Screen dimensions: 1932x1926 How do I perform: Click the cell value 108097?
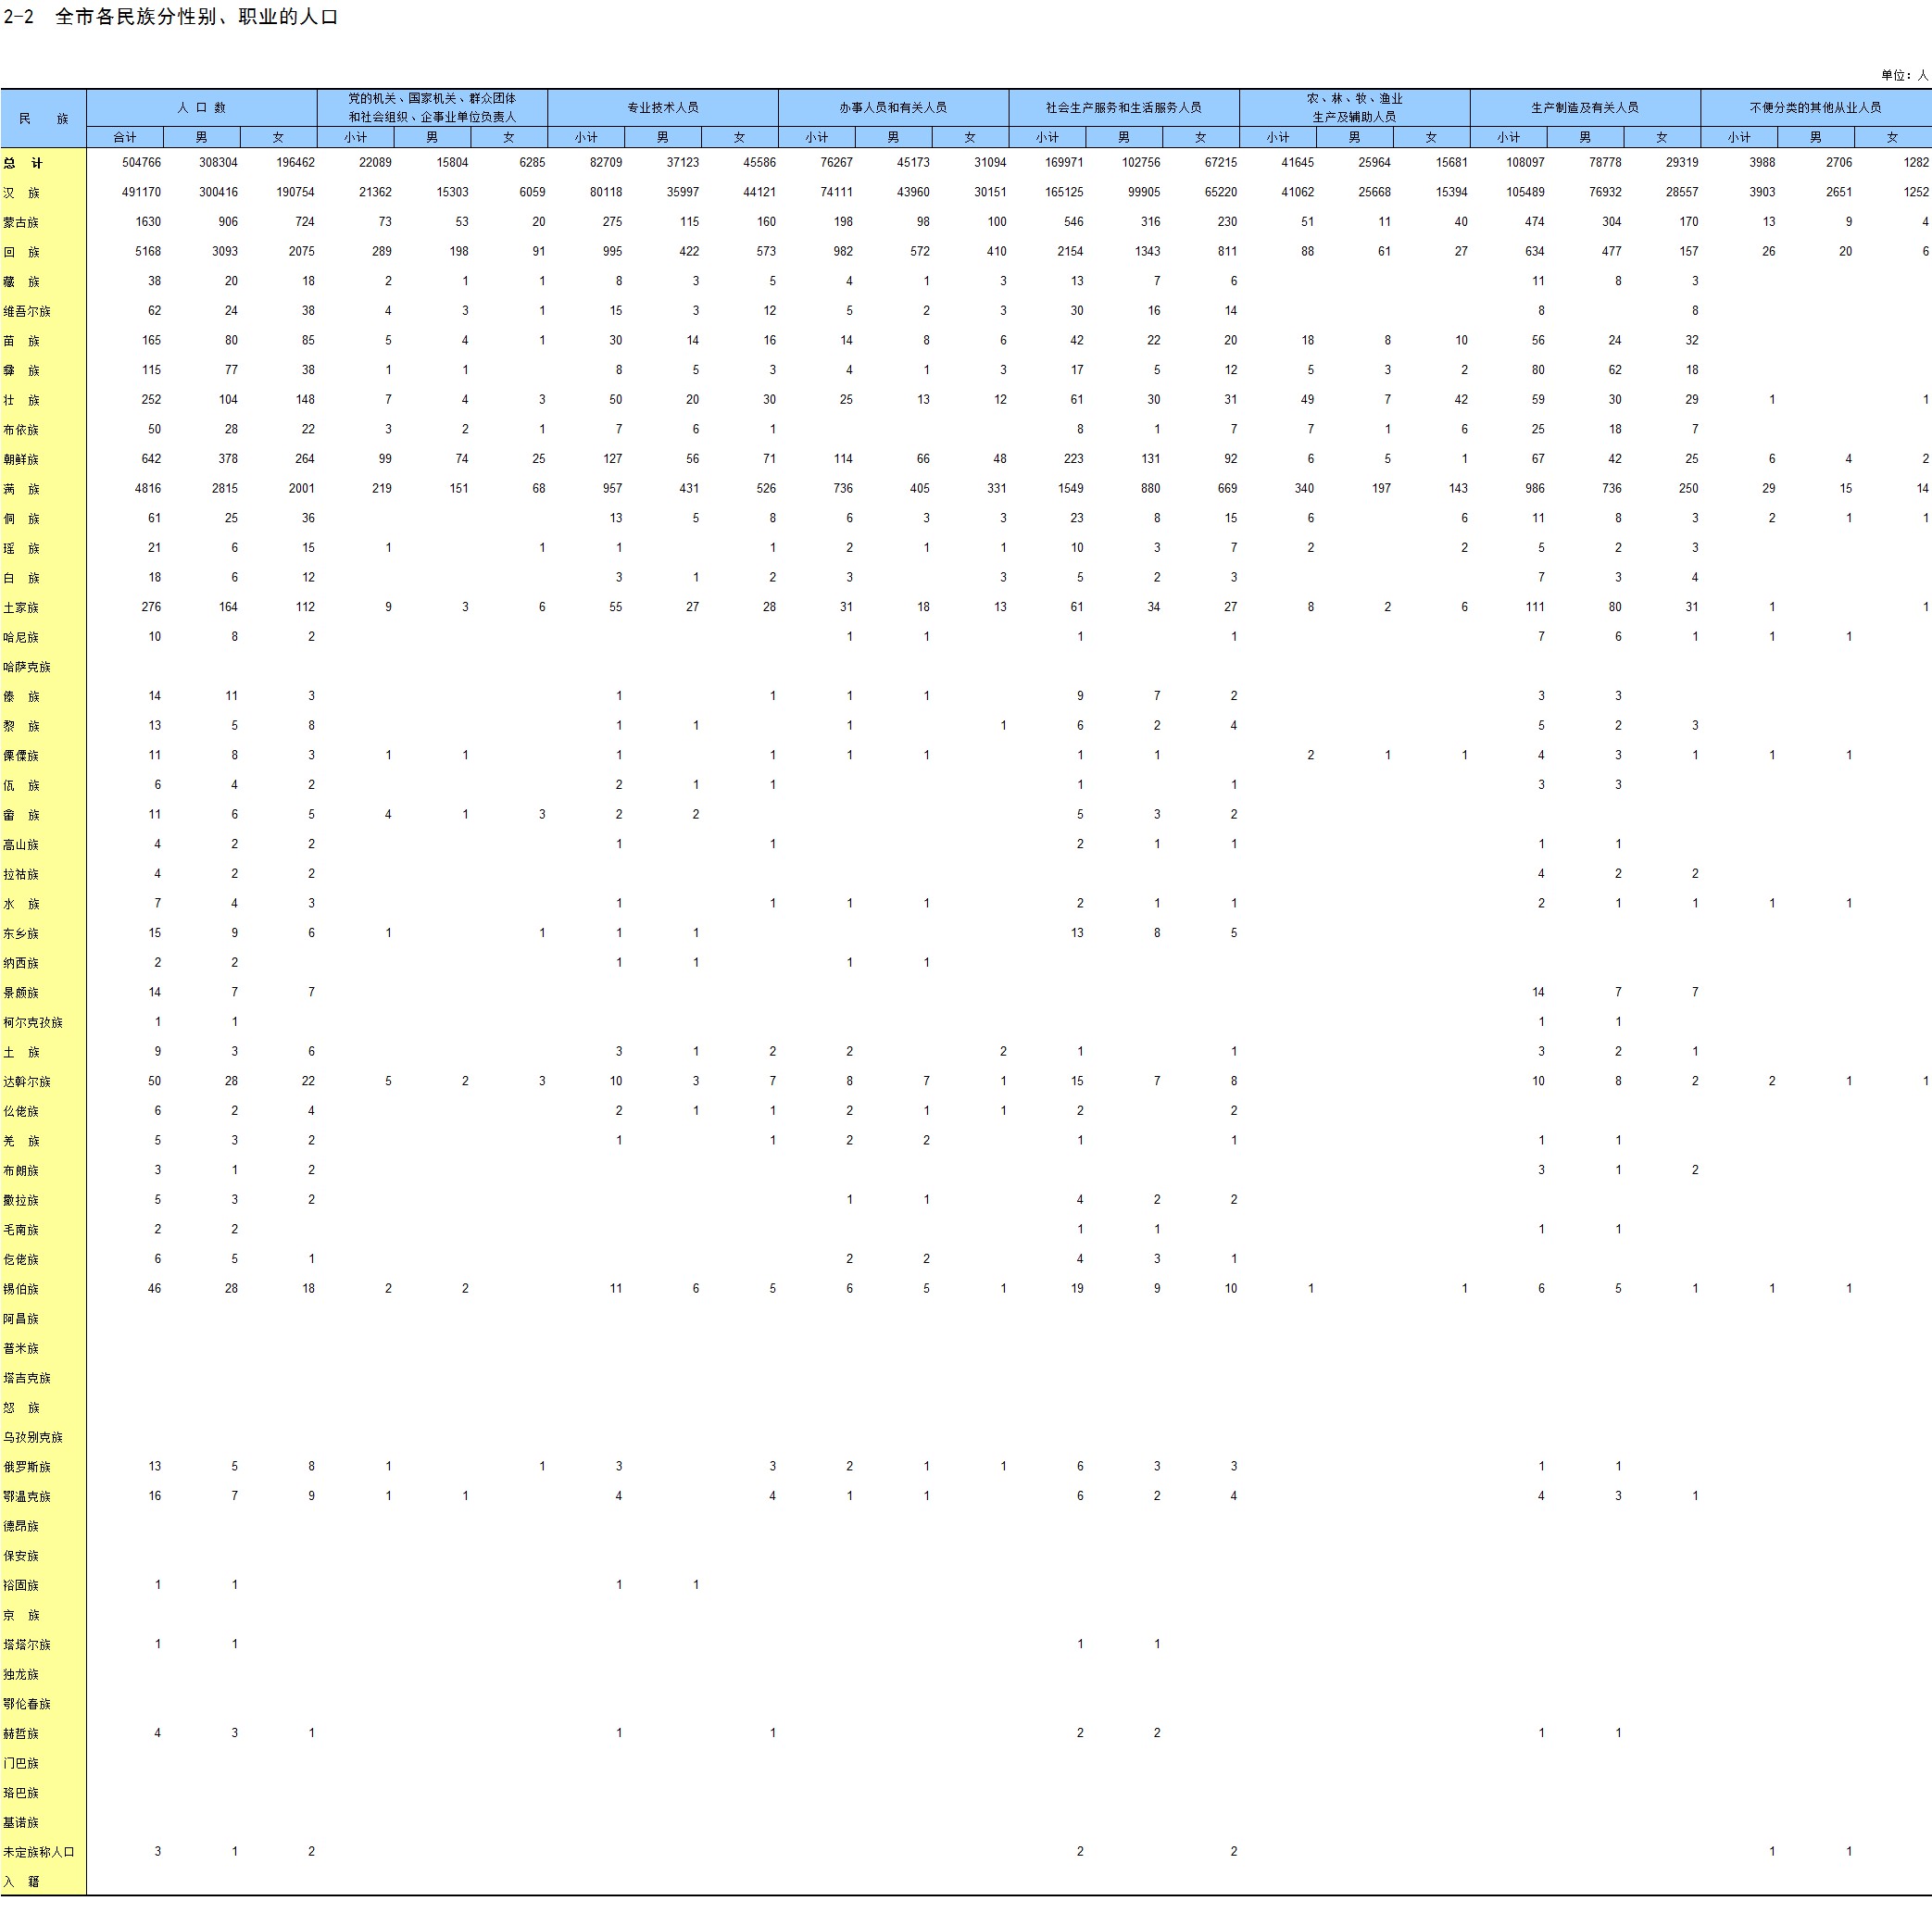[1525, 162]
